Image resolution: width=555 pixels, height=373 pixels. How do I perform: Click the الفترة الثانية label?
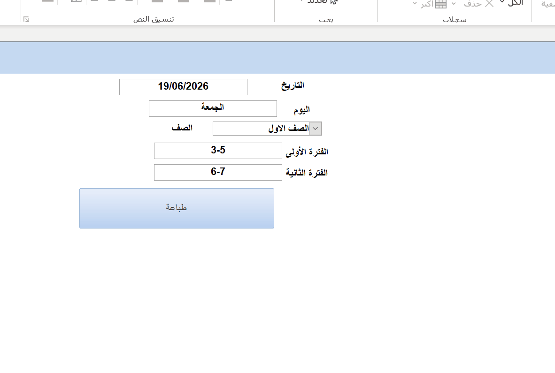pos(307,173)
